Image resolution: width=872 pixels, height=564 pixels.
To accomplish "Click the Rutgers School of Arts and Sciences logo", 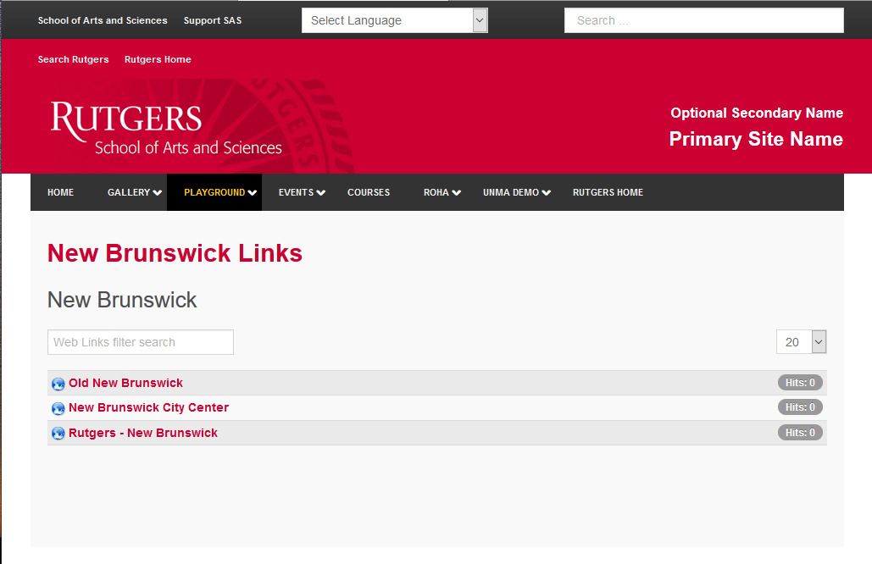I will pos(166,129).
